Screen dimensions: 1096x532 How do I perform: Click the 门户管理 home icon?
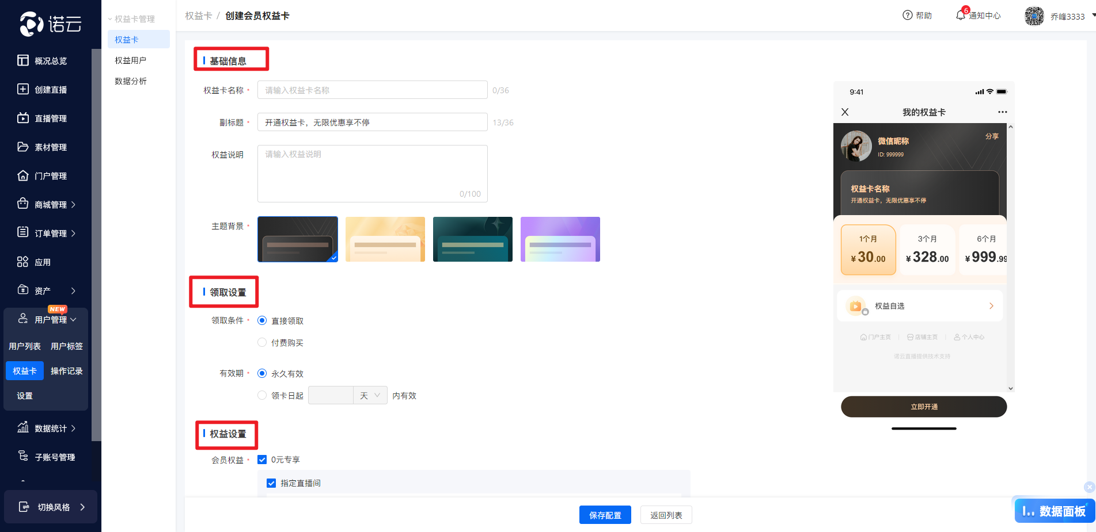[x=23, y=175]
